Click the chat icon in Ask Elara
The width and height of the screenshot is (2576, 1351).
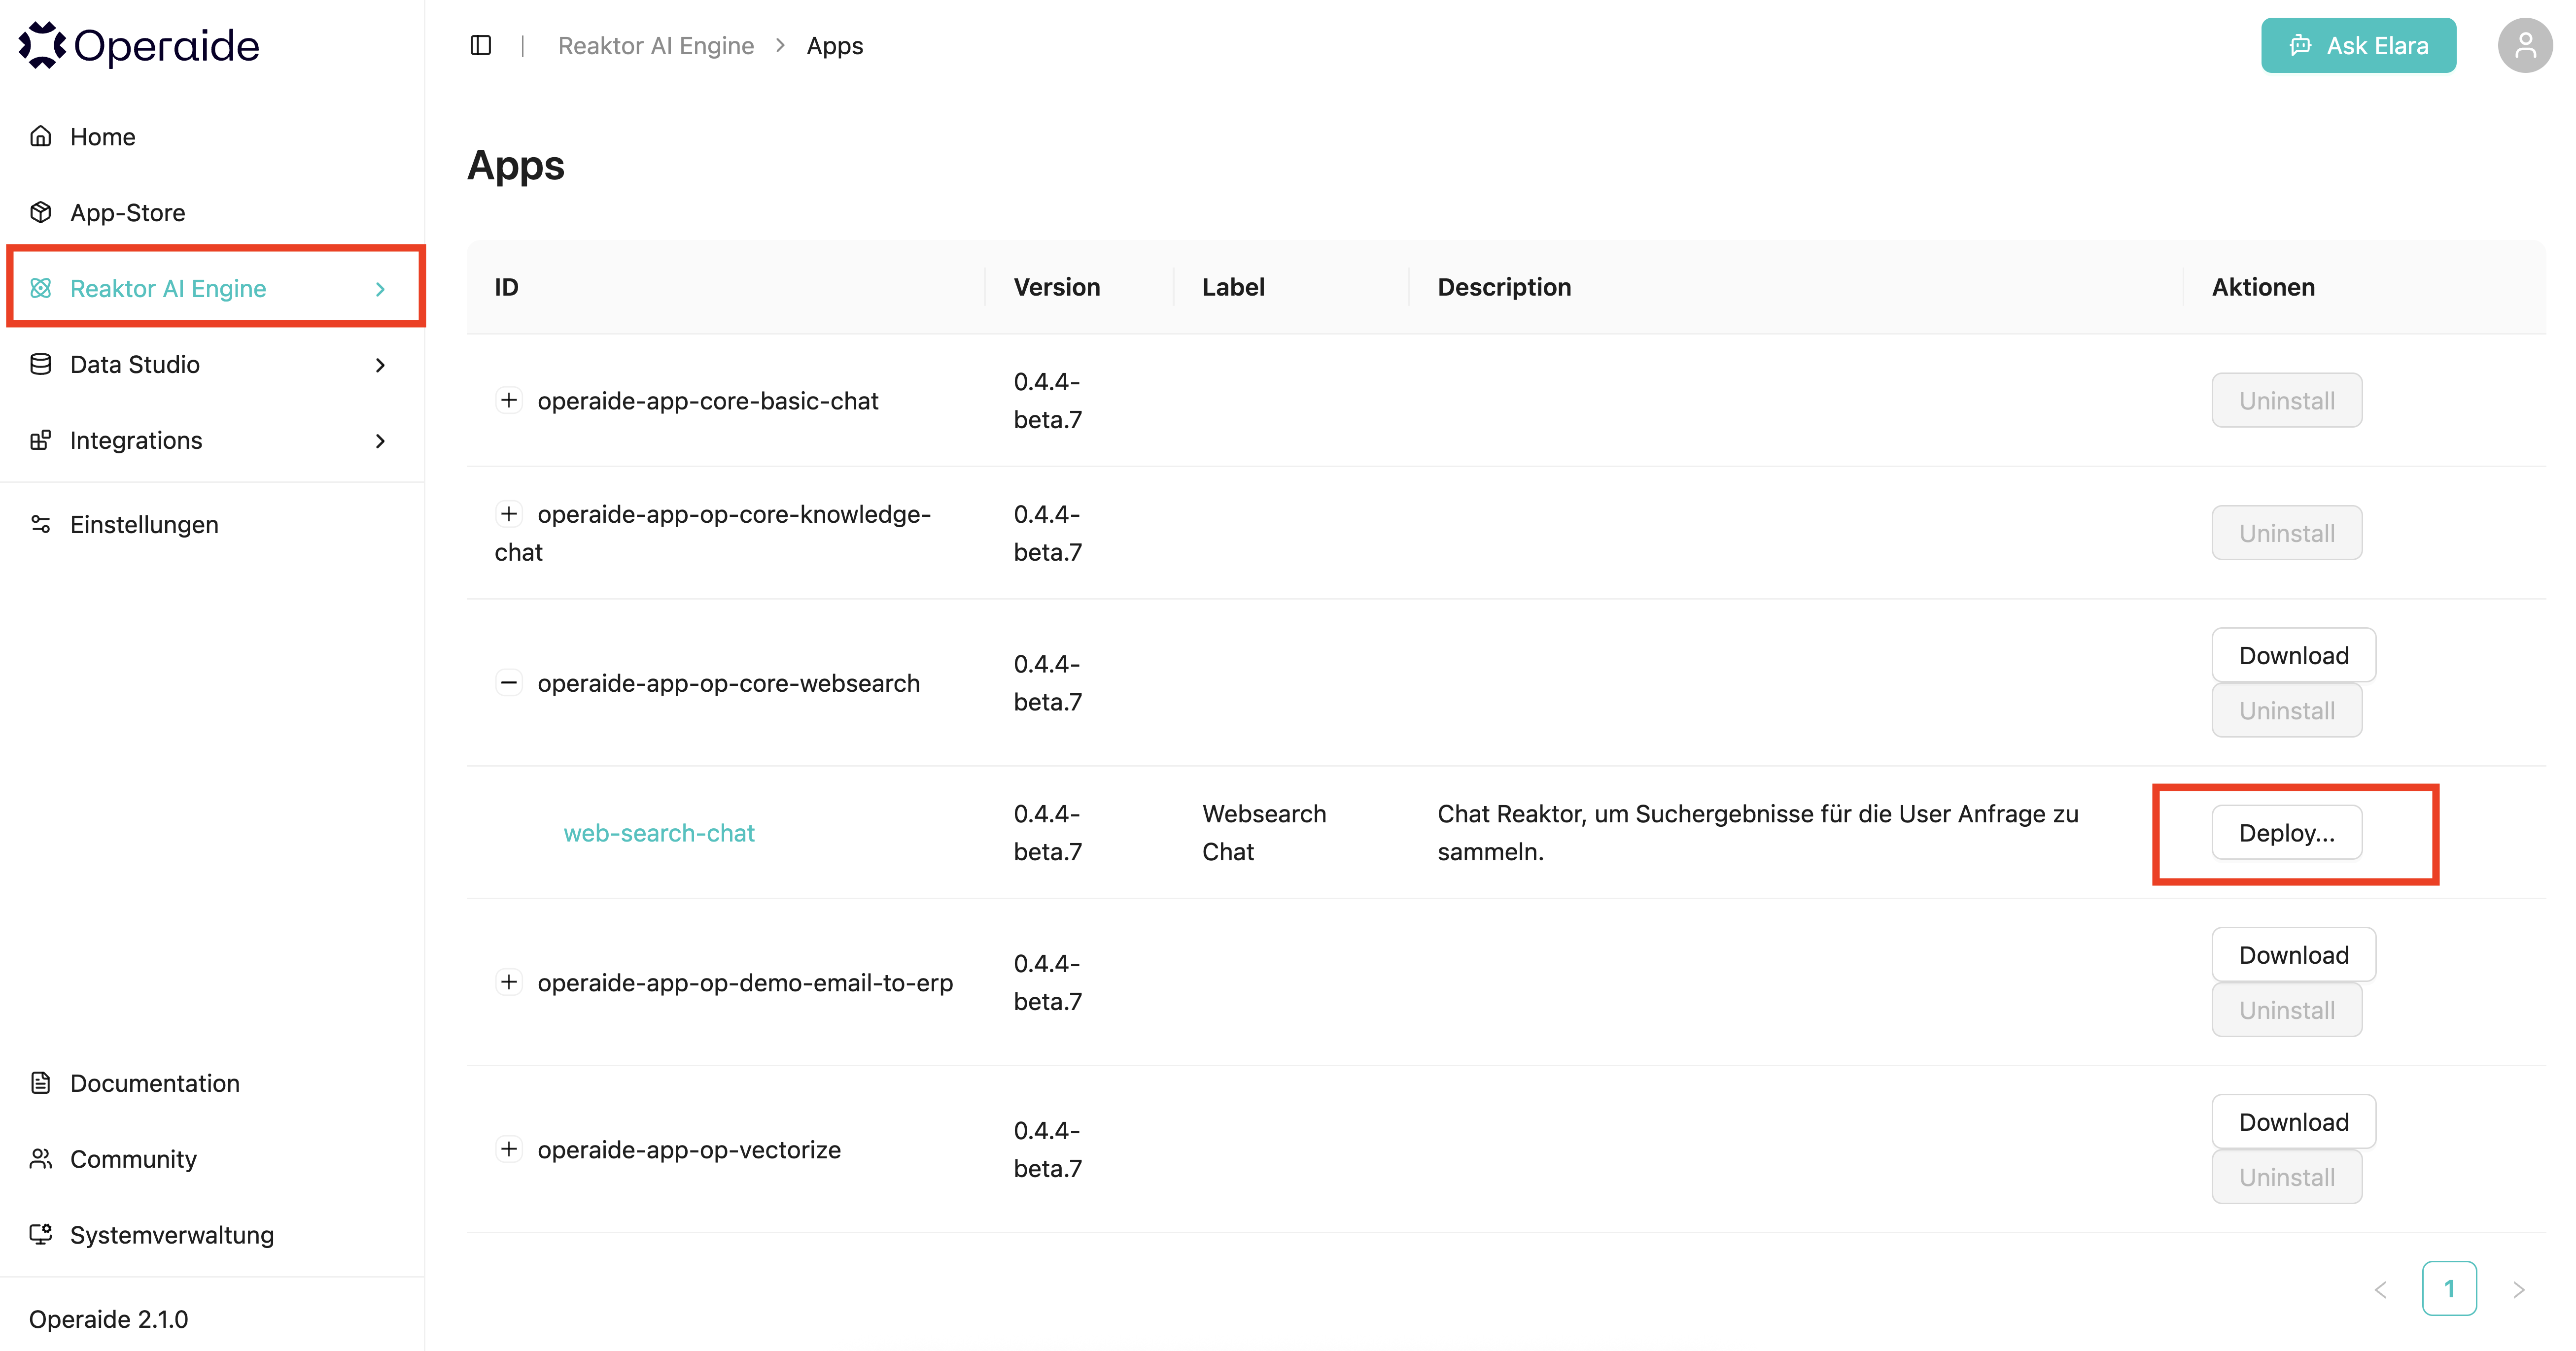coord(2300,45)
